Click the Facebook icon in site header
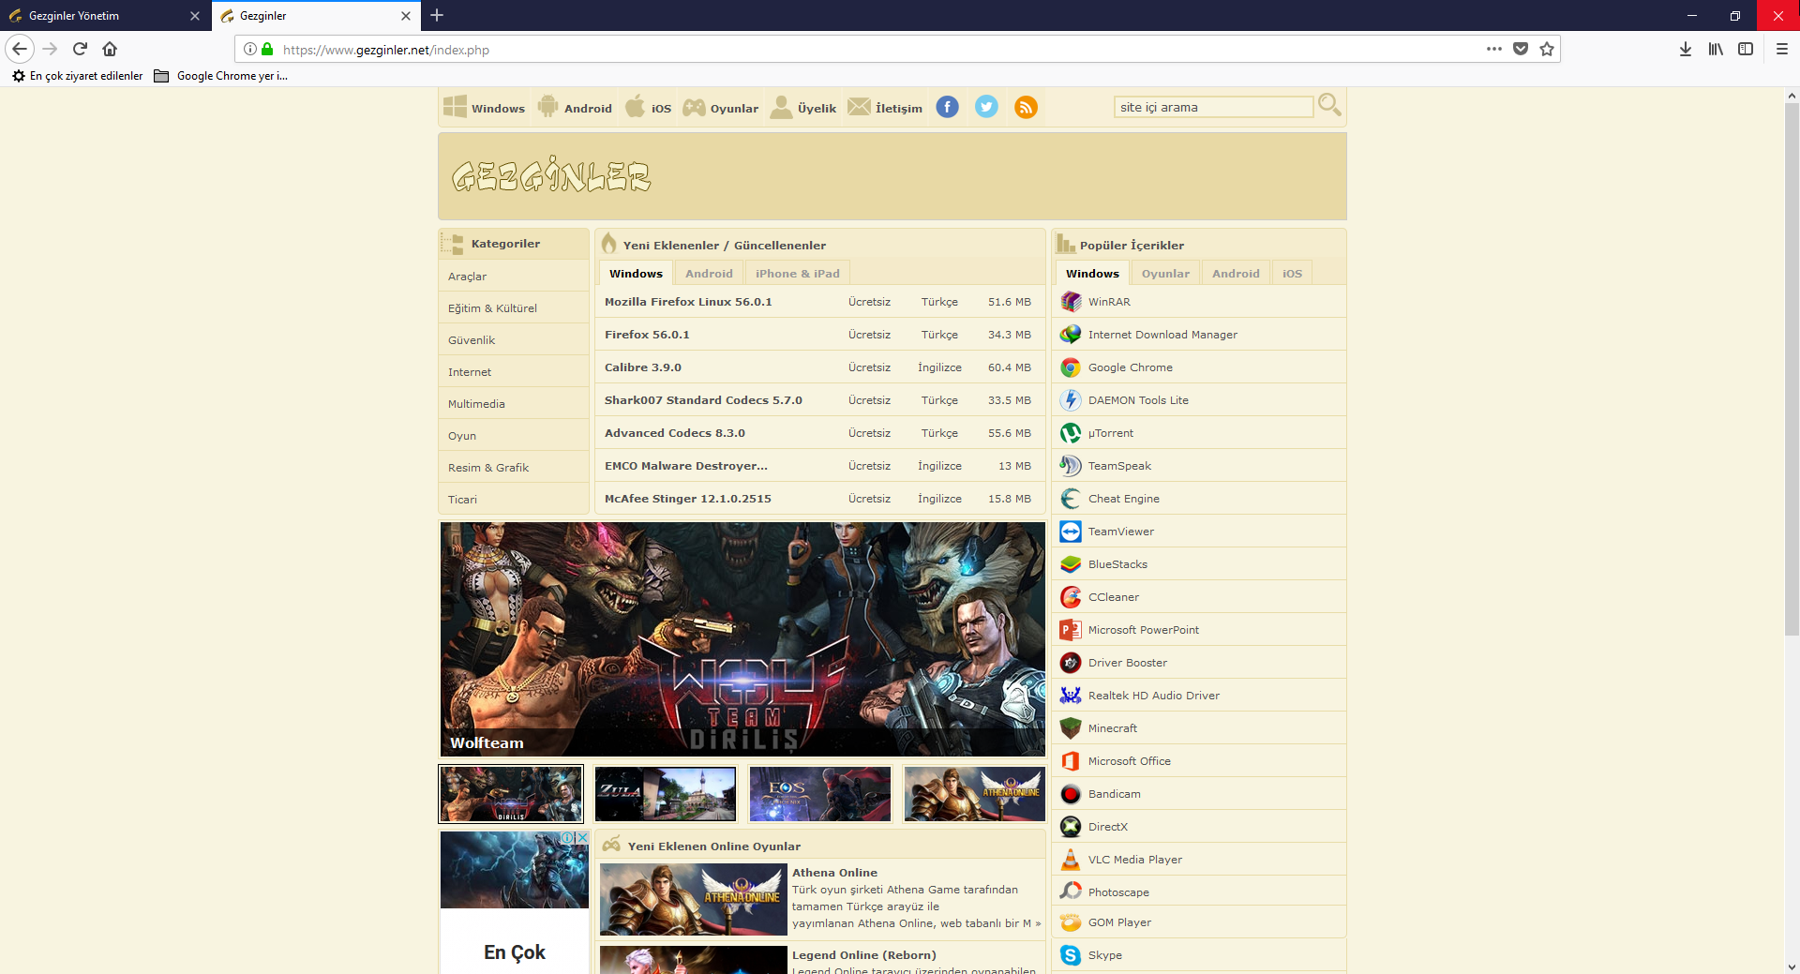This screenshot has height=974, width=1800. point(947,107)
